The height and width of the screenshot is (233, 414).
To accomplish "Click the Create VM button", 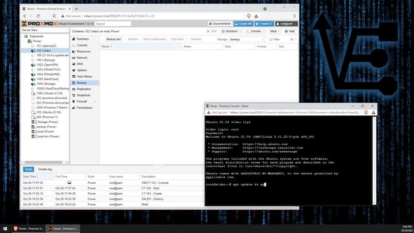I will 243,24.
